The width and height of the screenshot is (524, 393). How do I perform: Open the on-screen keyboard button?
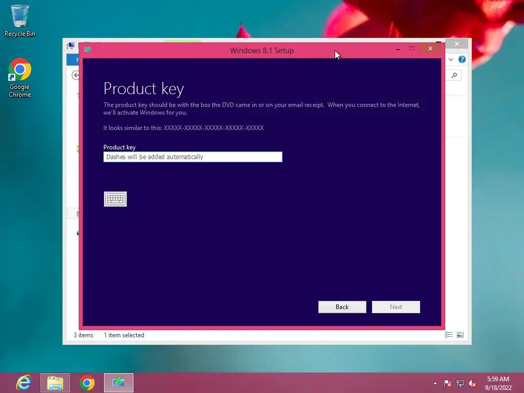click(x=115, y=199)
